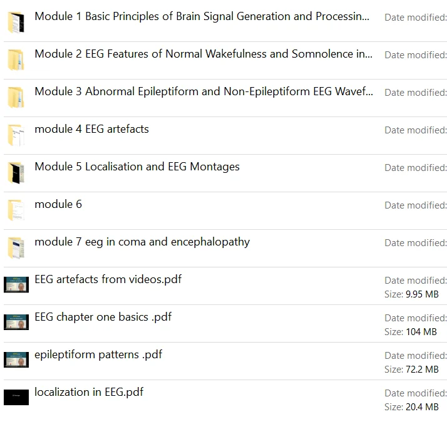Select the localization in EEG.pdf file name
The image size is (447, 424).
coord(89,392)
